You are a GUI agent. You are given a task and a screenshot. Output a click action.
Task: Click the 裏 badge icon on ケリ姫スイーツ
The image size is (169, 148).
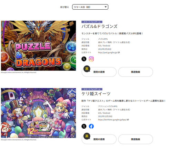[87, 136]
